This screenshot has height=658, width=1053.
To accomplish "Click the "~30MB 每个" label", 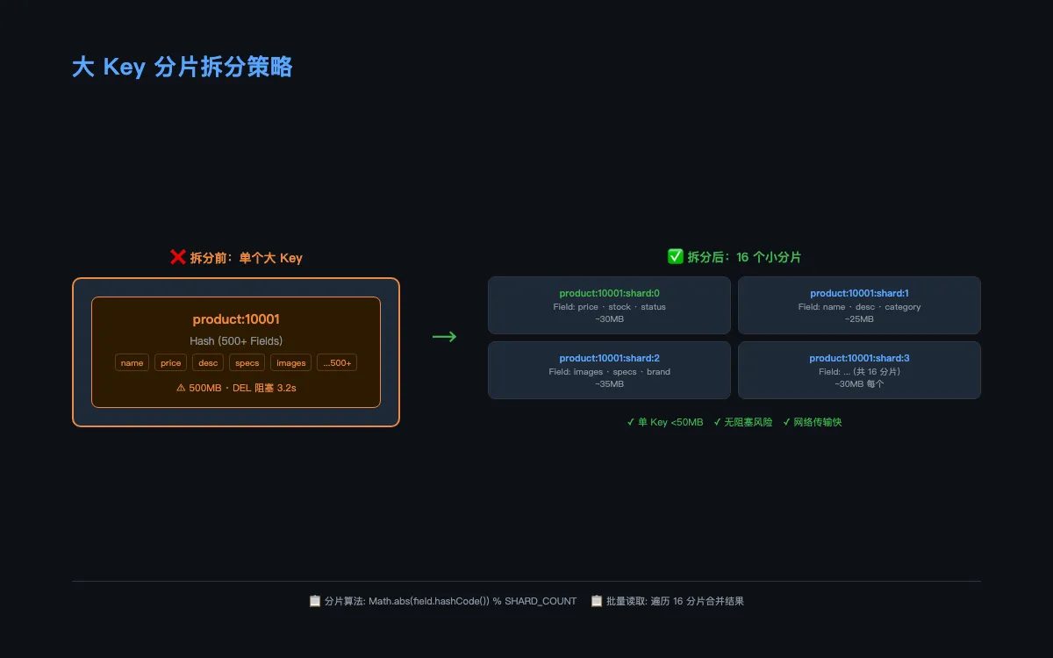I will pyautogui.click(x=859, y=384).
